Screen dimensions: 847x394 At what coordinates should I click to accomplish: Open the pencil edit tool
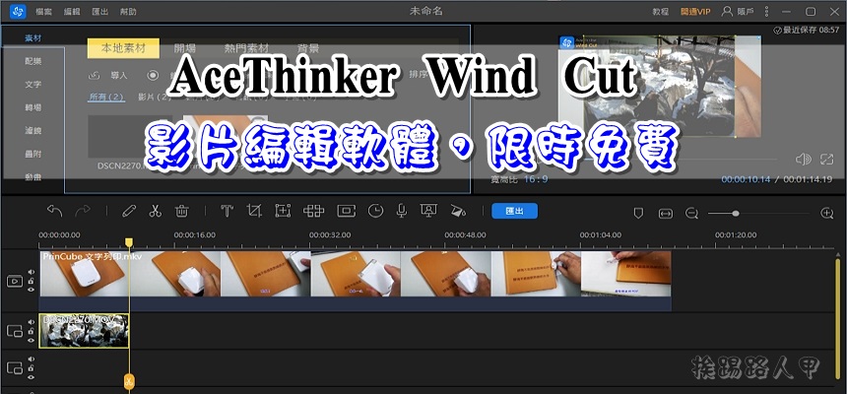coord(129,212)
